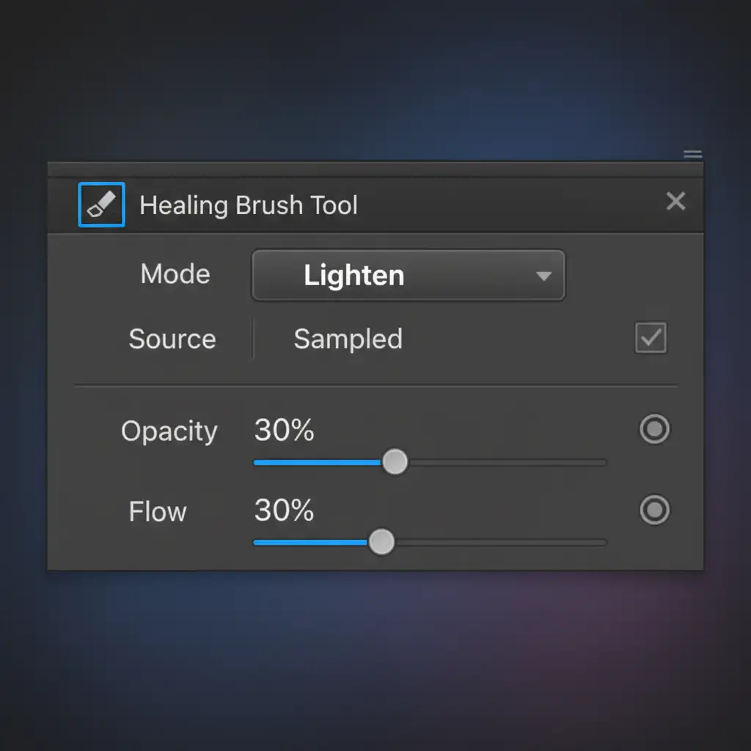The width and height of the screenshot is (751, 751).
Task: Click the Healing Brush Tool title text
Action: (248, 205)
